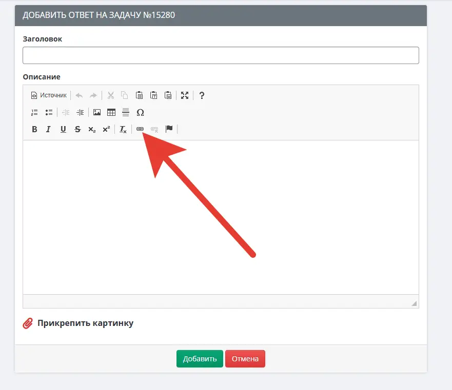The image size is (452, 390).
Task: Click the remove formatting icon
Action: tap(123, 129)
